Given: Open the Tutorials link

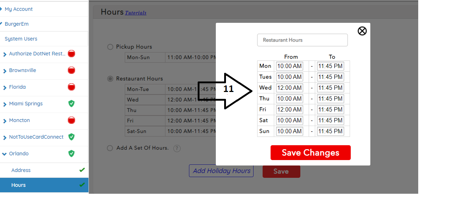Looking at the screenshot, I should click(x=136, y=13).
